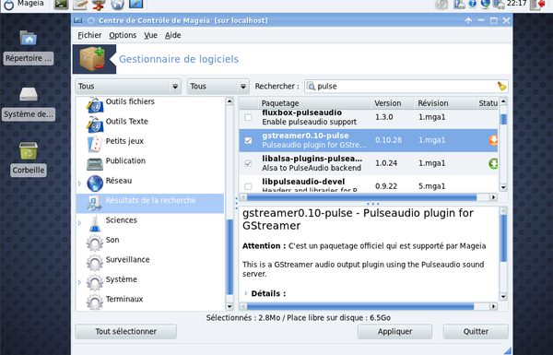Viewport: 553px width, 355px height.
Task: Click version 1.3.0 of fluxbox-pulseaudio
Action: pyautogui.click(x=384, y=117)
